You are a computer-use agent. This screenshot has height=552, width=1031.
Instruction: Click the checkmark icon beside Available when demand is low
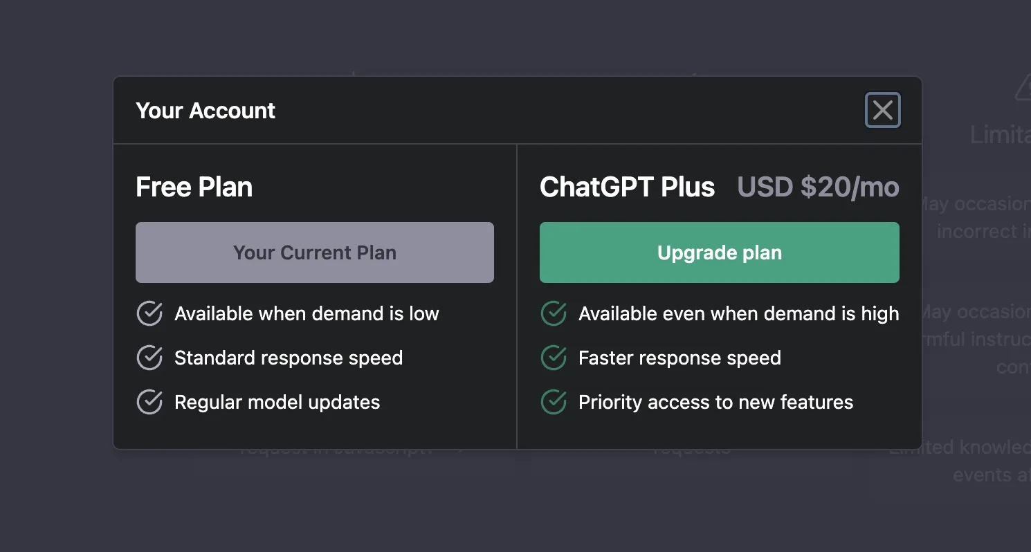[x=149, y=313]
